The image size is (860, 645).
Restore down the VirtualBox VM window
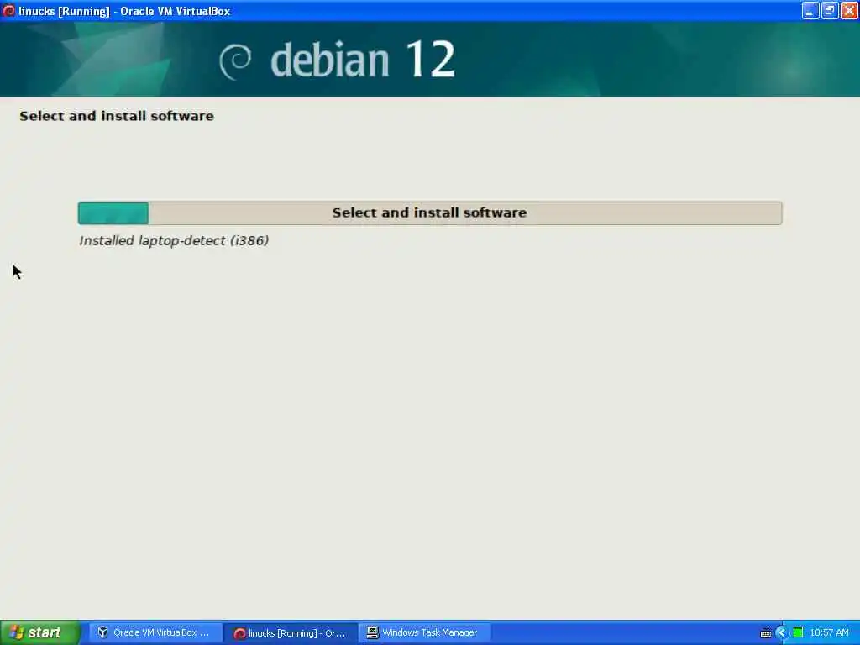(829, 10)
